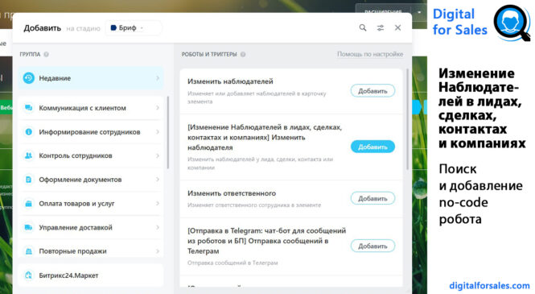Click the Коммуникация с клиентом chat icon
Image resolution: width=535 pixels, height=294 pixels.
coord(29,108)
